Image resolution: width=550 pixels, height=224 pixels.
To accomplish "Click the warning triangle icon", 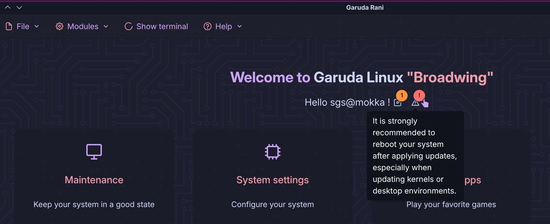I will tap(415, 103).
